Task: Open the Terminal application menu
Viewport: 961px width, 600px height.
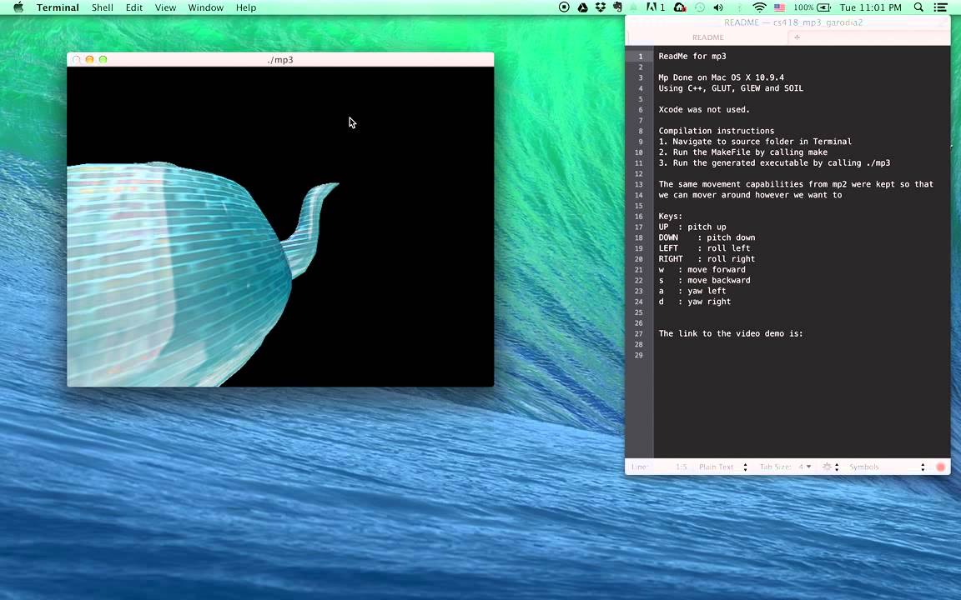Action: pyautogui.click(x=58, y=7)
